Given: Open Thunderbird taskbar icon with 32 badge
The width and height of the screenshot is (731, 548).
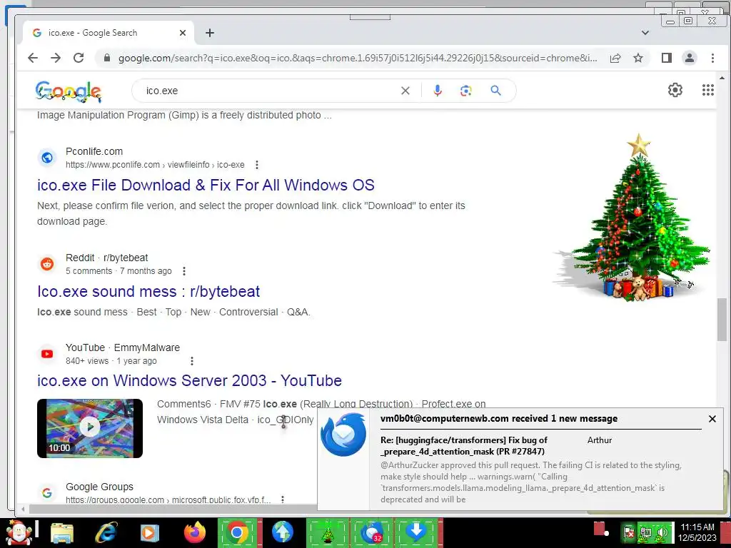Looking at the screenshot, I should pos(371,532).
